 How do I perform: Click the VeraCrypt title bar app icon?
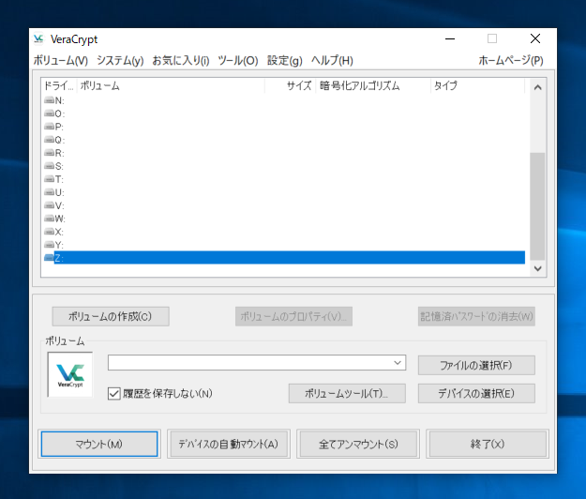click(38, 39)
